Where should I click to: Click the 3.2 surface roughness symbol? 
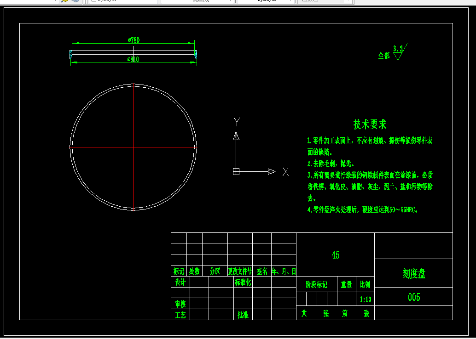400,52
